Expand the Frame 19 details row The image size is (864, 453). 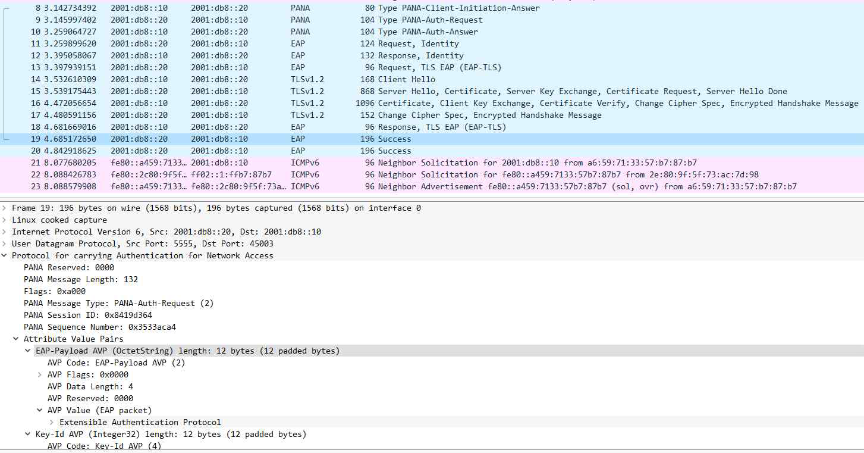(x=5, y=208)
